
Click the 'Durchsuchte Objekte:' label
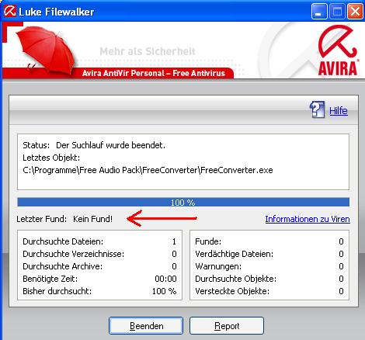coord(236,279)
